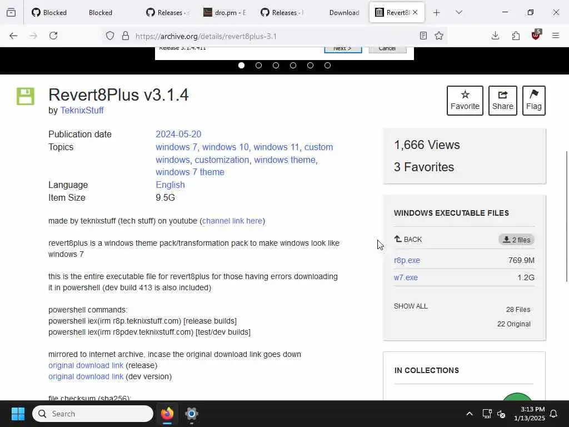Open the English language link
569x427 pixels.
click(x=170, y=185)
